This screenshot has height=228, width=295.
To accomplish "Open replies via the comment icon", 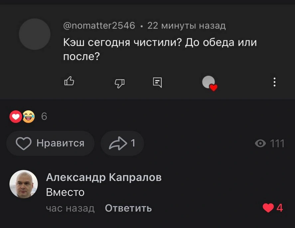I will click(x=157, y=82).
